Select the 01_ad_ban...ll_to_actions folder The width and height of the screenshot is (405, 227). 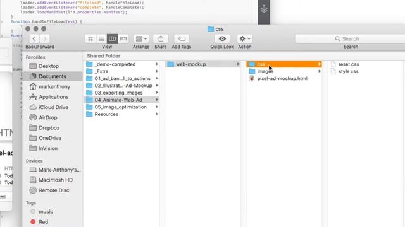pyautogui.click(x=122, y=78)
